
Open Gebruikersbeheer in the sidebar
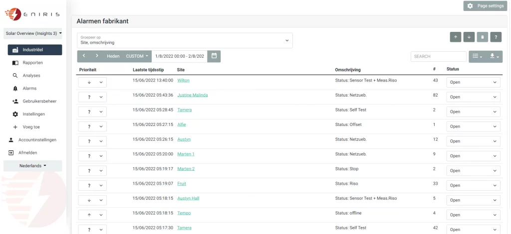coord(39,101)
